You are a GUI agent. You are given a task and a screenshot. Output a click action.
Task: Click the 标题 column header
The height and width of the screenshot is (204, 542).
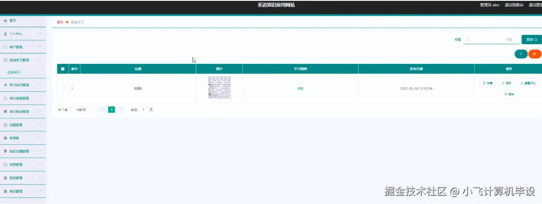[x=138, y=69]
